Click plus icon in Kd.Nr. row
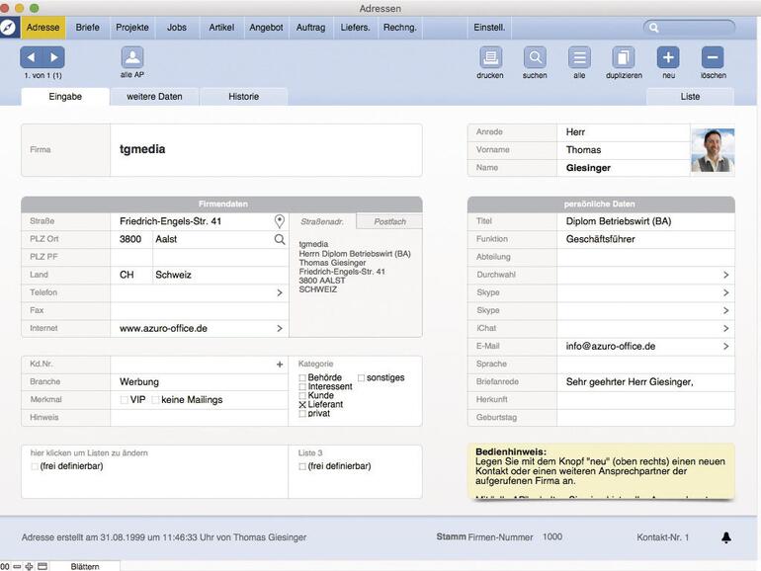 280,364
